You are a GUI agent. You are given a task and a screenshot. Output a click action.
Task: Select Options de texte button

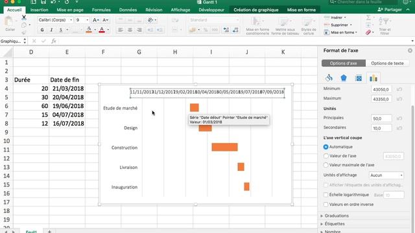[387, 63]
